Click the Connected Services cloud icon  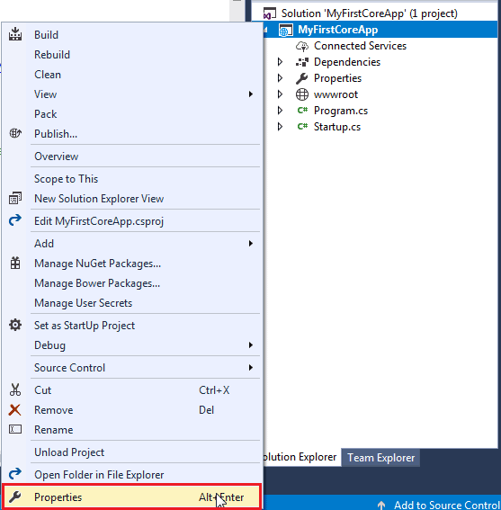[x=302, y=46]
